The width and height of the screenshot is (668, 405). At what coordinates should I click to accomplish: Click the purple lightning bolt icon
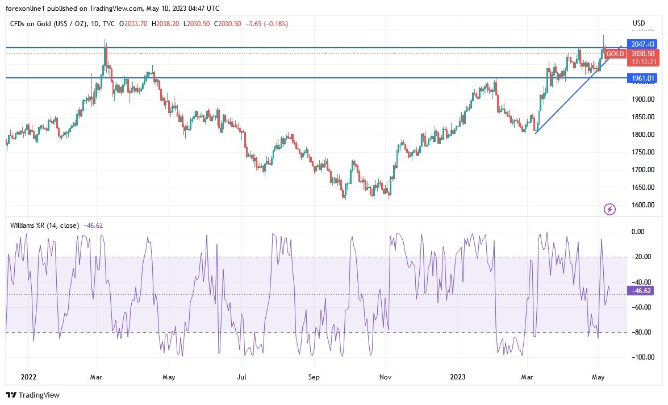609,209
